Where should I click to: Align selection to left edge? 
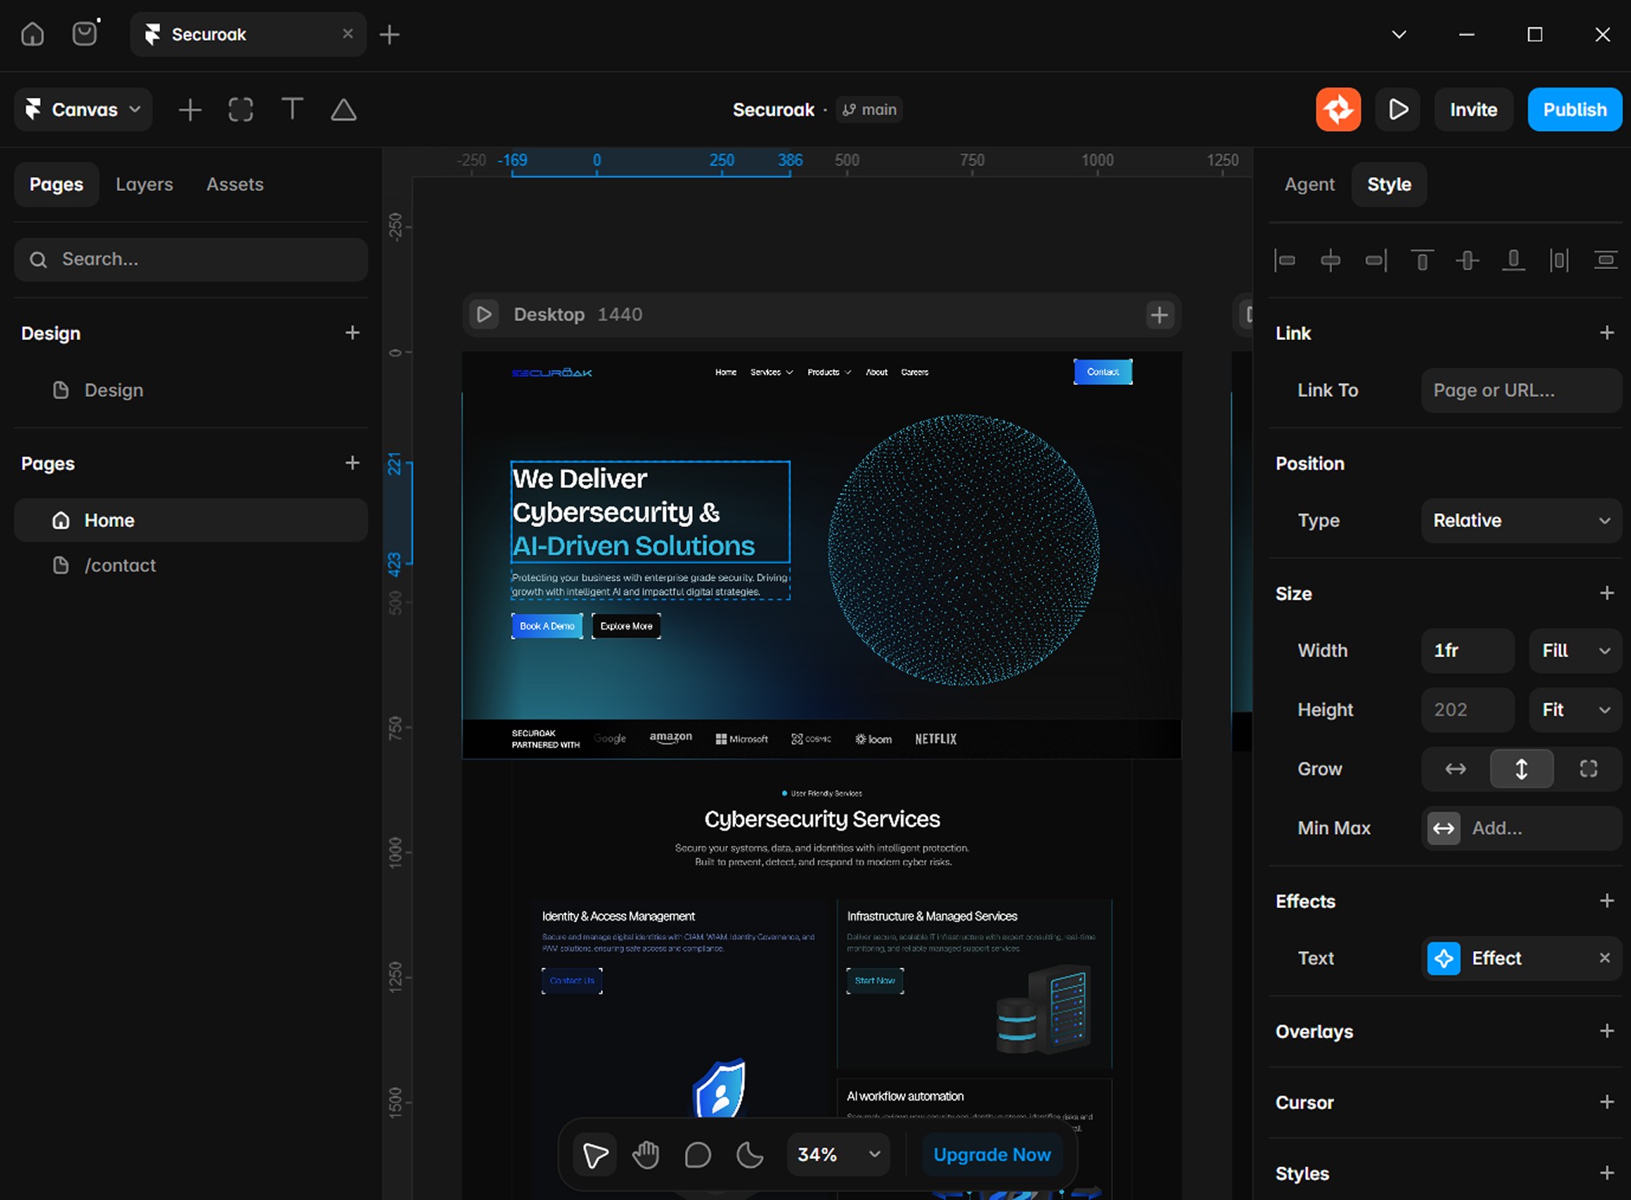1285,260
